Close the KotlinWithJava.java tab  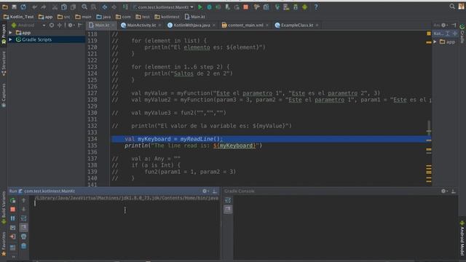[213, 25]
